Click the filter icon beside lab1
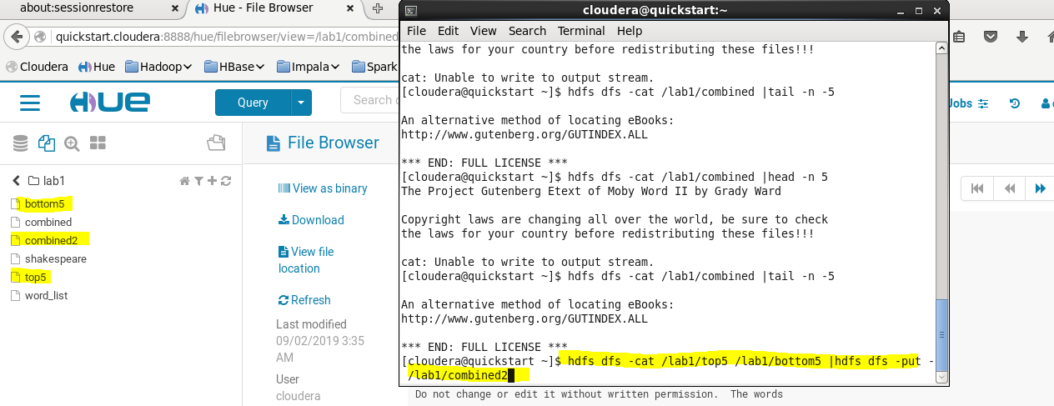The height and width of the screenshot is (406, 1054). (x=198, y=181)
